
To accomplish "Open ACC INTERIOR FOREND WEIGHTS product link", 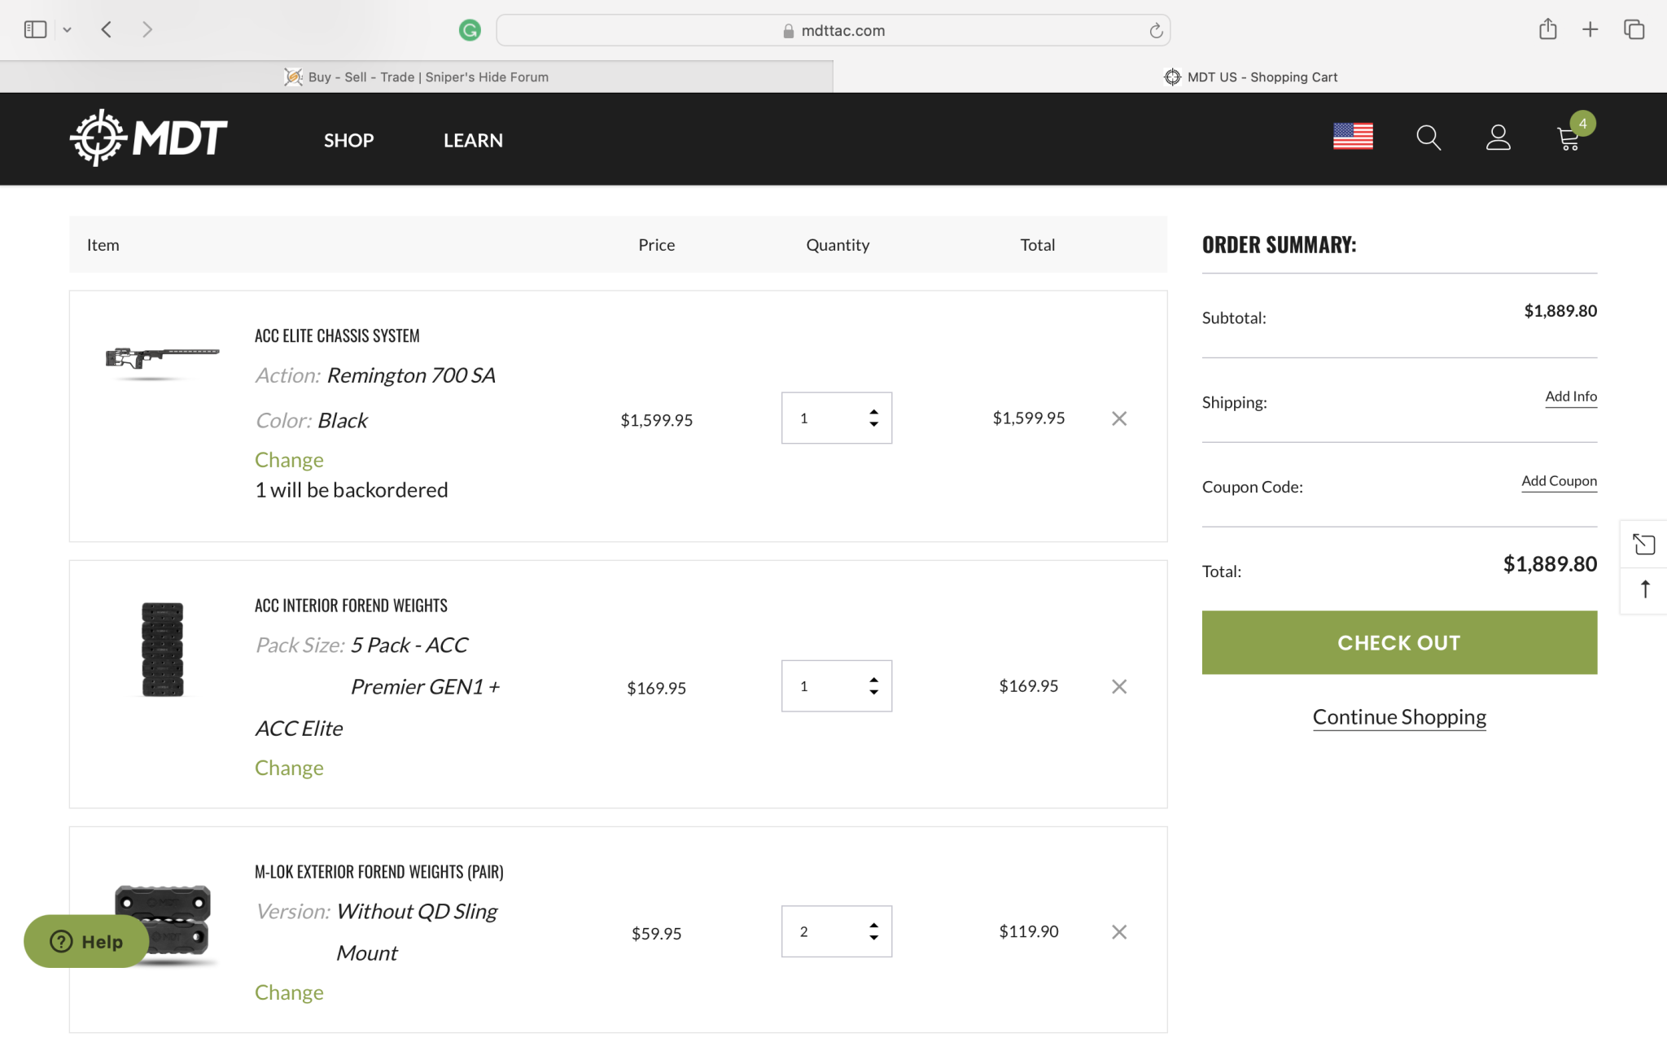I will coord(351,605).
